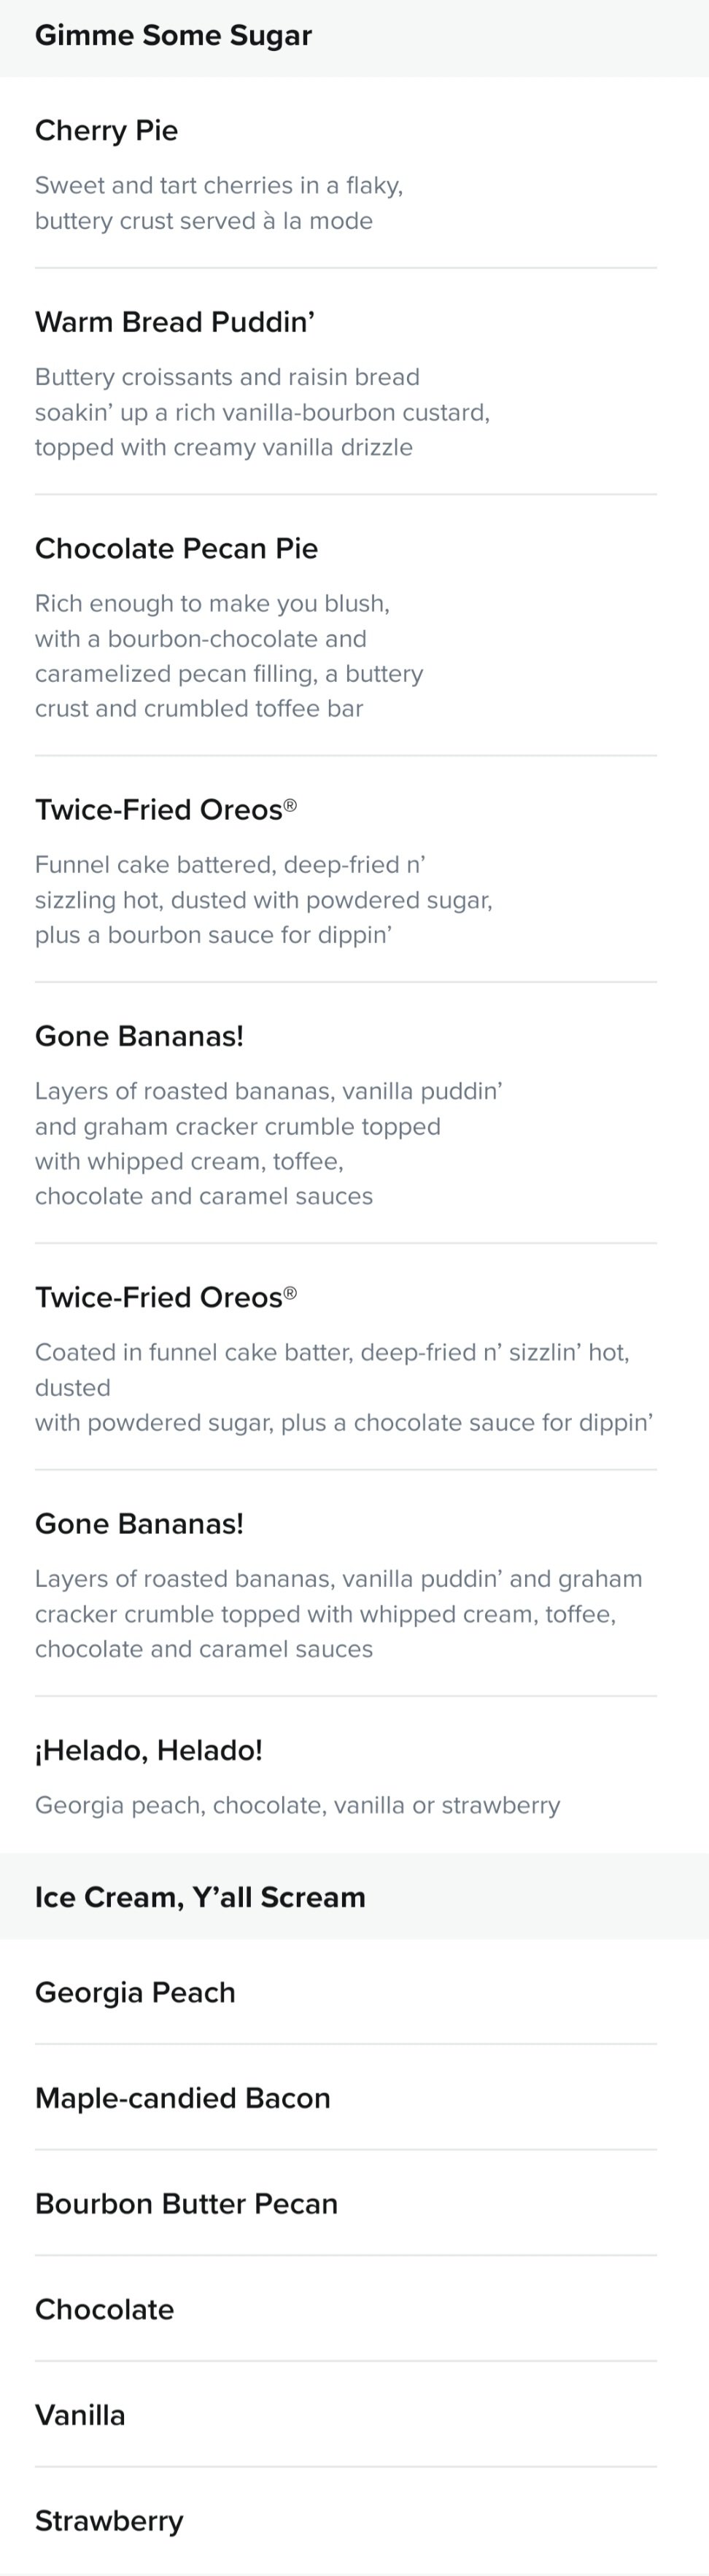The height and width of the screenshot is (2576, 709).
Task: Choose the Strawberry ice cream flavor
Action: click(x=346, y=2521)
